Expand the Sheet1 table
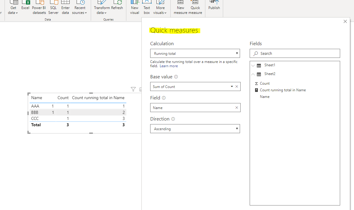The height and width of the screenshot is (210, 354). coord(253,65)
